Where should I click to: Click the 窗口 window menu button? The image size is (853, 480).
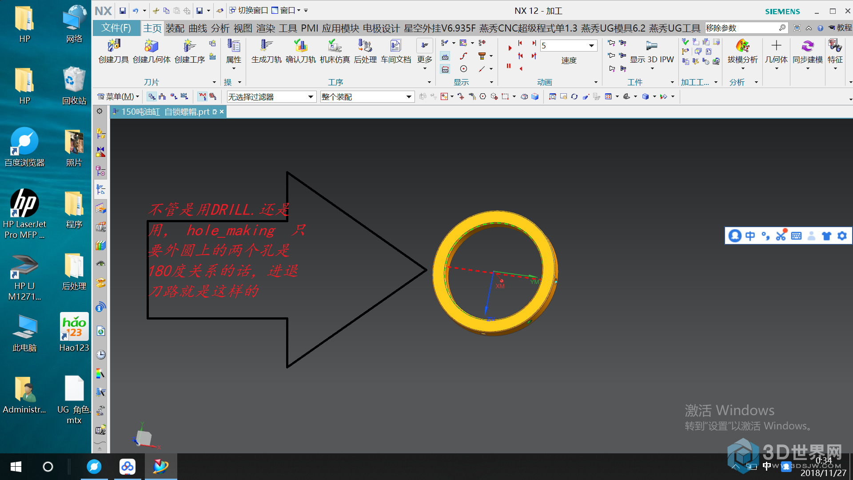click(286, 10)
